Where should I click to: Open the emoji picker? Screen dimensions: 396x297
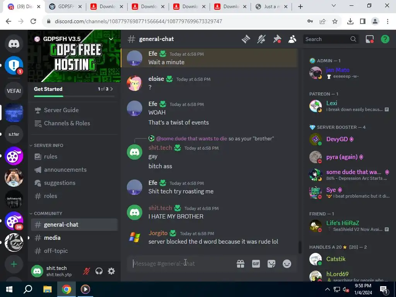pyautogui.click(x=287, y=264)
